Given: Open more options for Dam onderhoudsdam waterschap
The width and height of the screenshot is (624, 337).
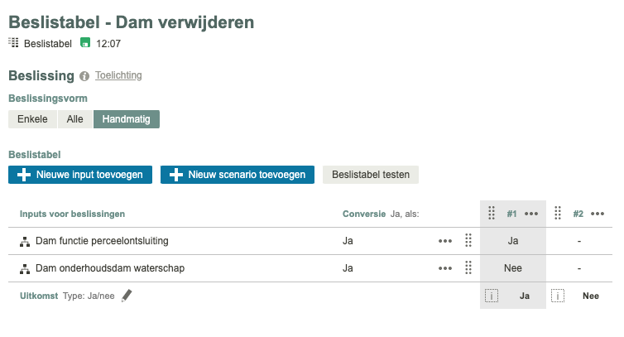Looking at the screenshot, I should [x=445, y=267].
